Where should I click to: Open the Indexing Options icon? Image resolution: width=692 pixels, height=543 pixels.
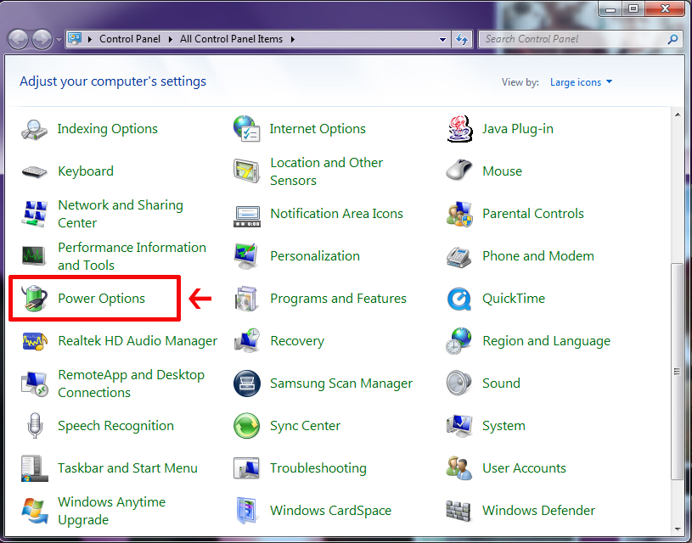click(x=35, y=129)
